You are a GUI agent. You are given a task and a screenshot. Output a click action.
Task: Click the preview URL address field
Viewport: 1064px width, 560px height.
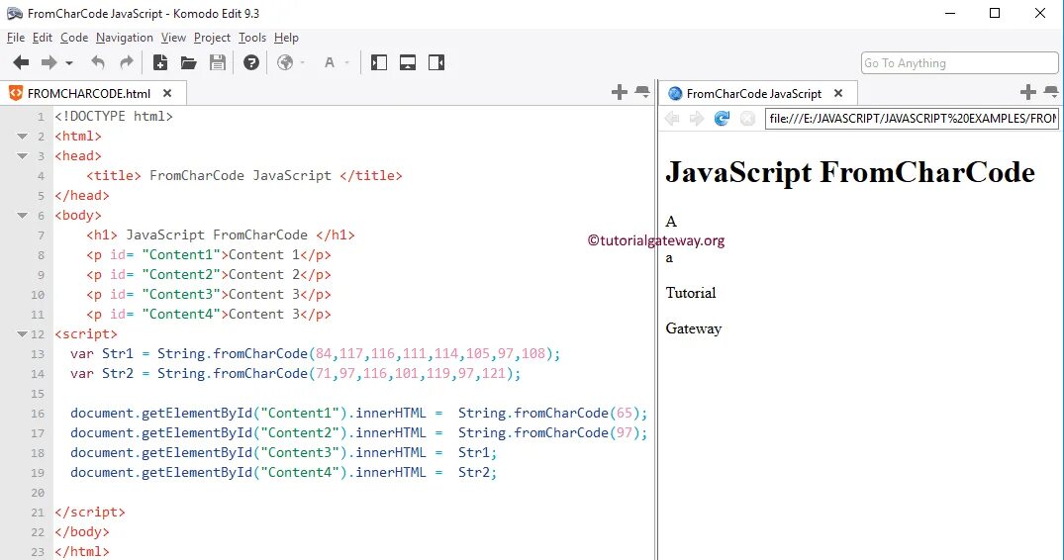912,119
